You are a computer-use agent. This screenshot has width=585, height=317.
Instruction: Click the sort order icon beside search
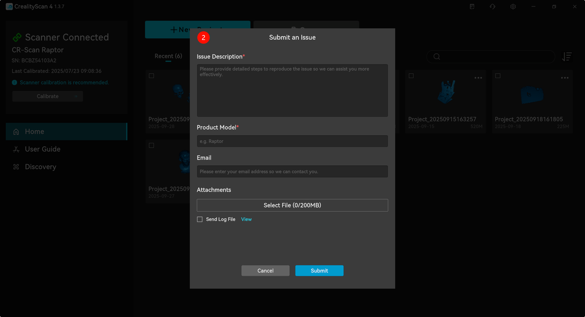[x=567, y=57]
